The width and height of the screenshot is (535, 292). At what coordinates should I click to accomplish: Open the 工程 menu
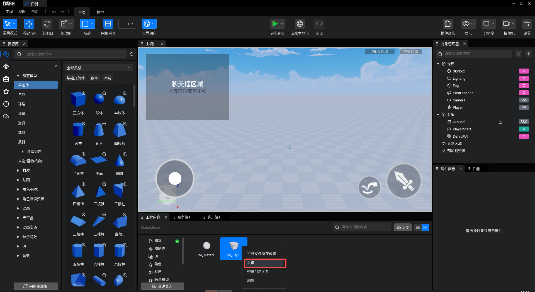tap(9, 12)
